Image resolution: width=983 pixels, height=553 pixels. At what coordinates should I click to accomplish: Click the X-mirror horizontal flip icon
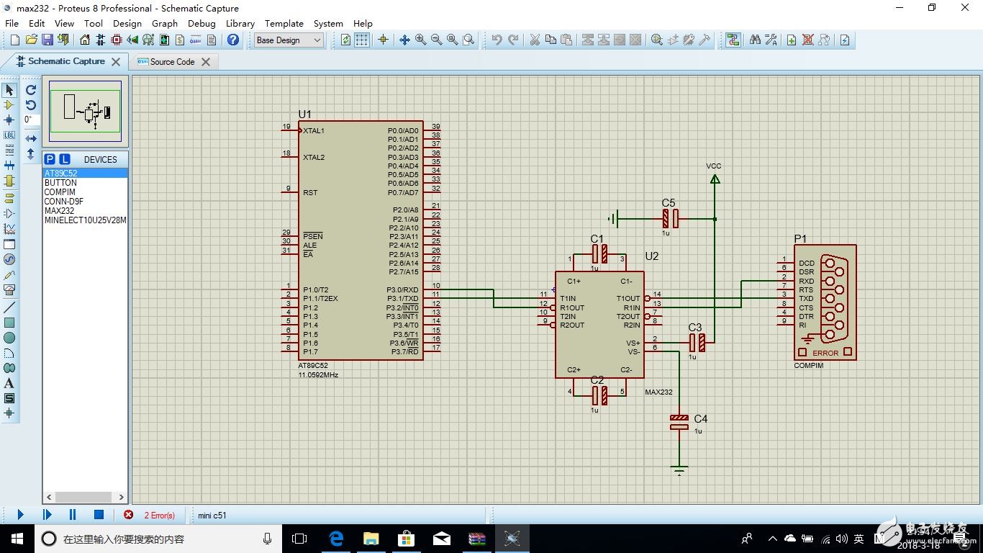coord(31,138)
